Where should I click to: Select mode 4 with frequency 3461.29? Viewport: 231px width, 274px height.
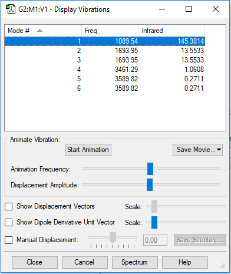[105, 70]
